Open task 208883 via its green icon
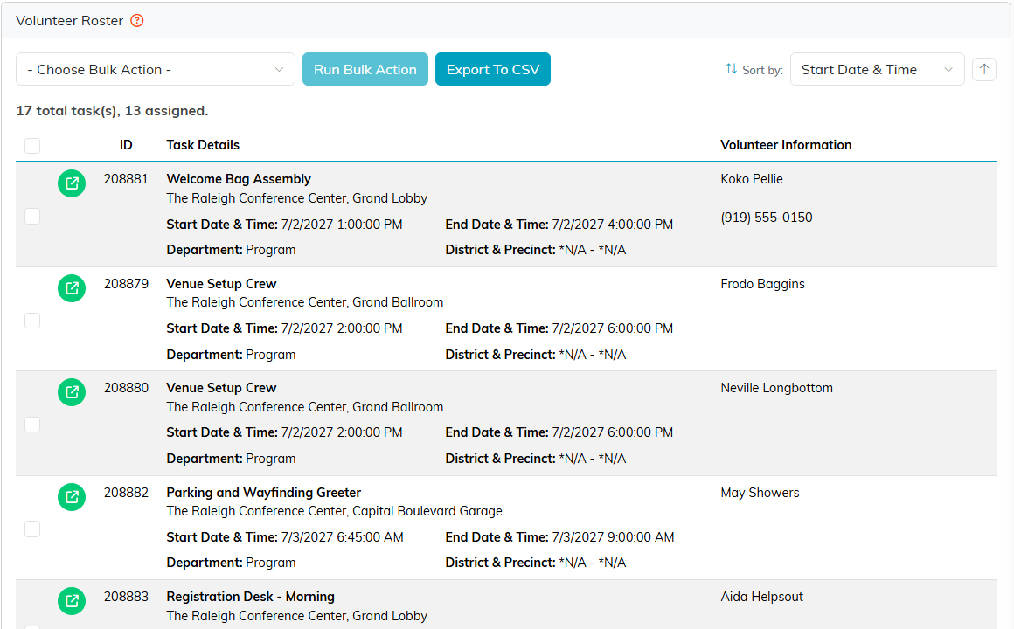1014x629 pixels. 72,601
